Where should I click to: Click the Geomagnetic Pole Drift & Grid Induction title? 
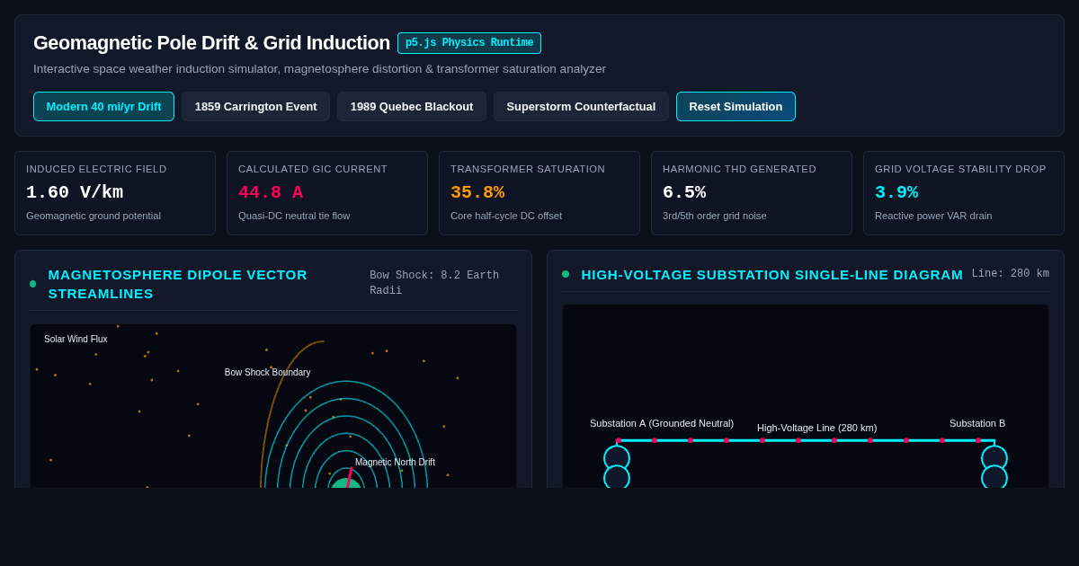click(x=211, y=43)
